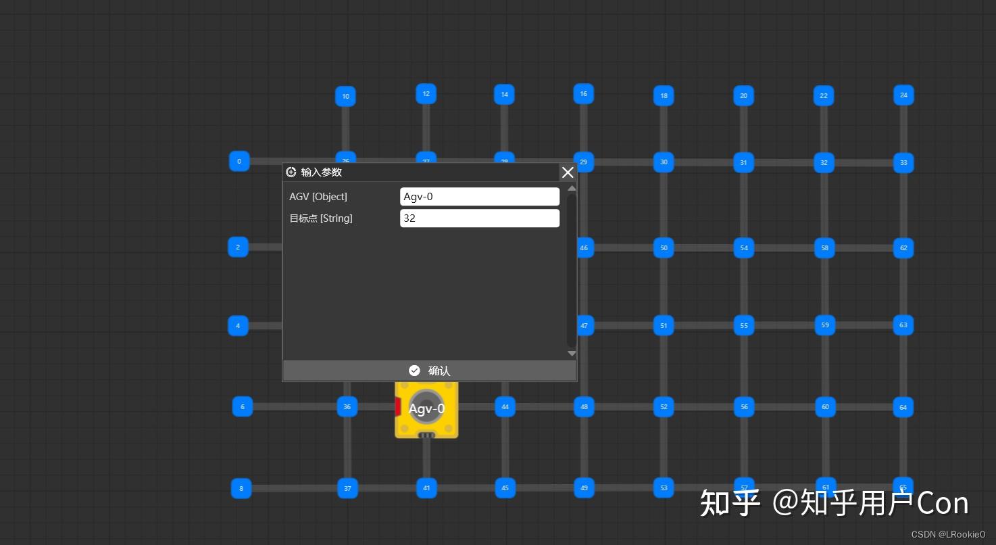Click the crosshair icon beside 输入参数 title

(x=291, y=172)
